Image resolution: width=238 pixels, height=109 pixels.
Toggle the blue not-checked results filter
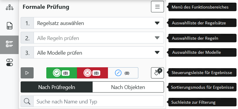pyautogui.click(x=123, y=73)
